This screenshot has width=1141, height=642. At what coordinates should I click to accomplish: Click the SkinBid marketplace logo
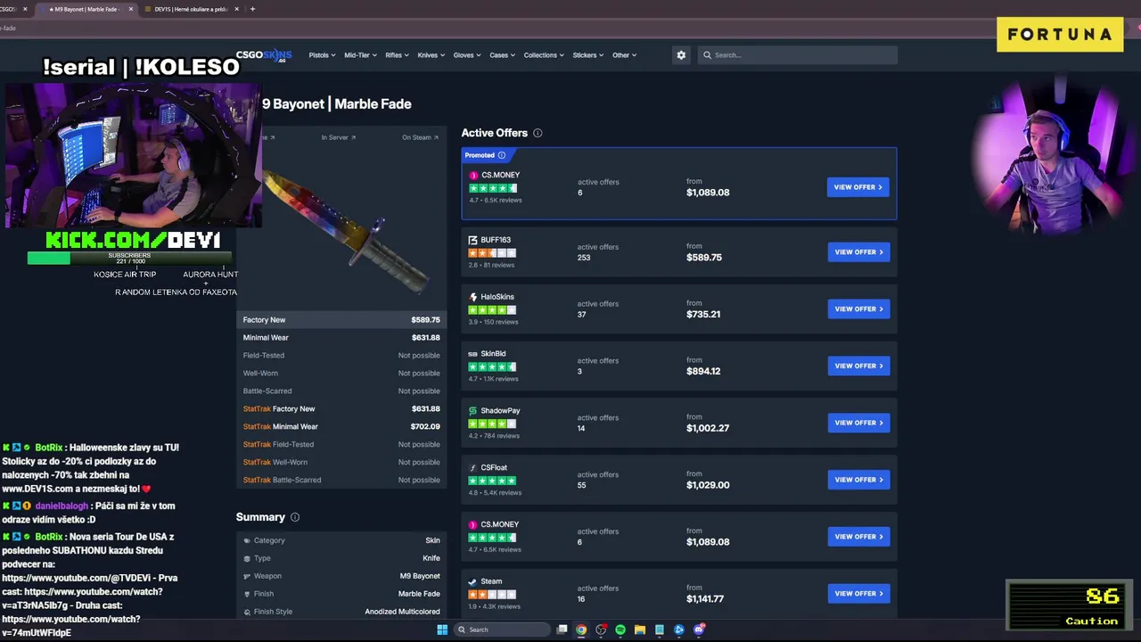click(x=472, y=354)
